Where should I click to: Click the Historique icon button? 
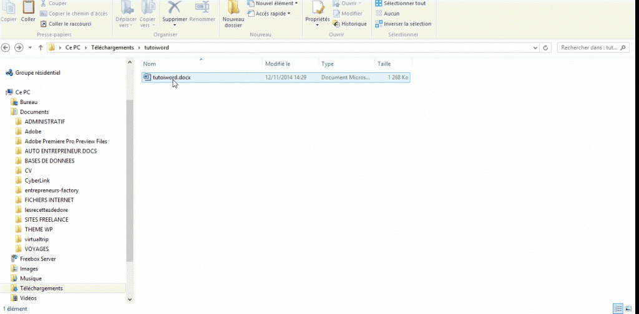tap(349, 24)
